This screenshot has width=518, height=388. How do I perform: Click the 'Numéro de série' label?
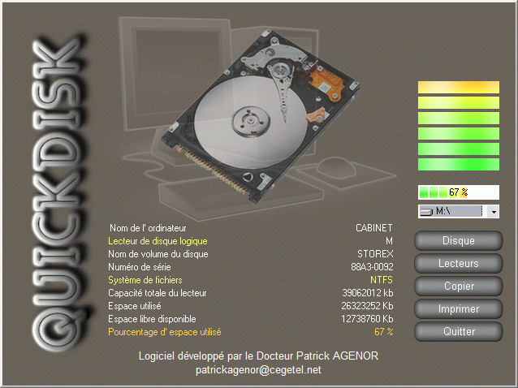click(x=140, y=267)
